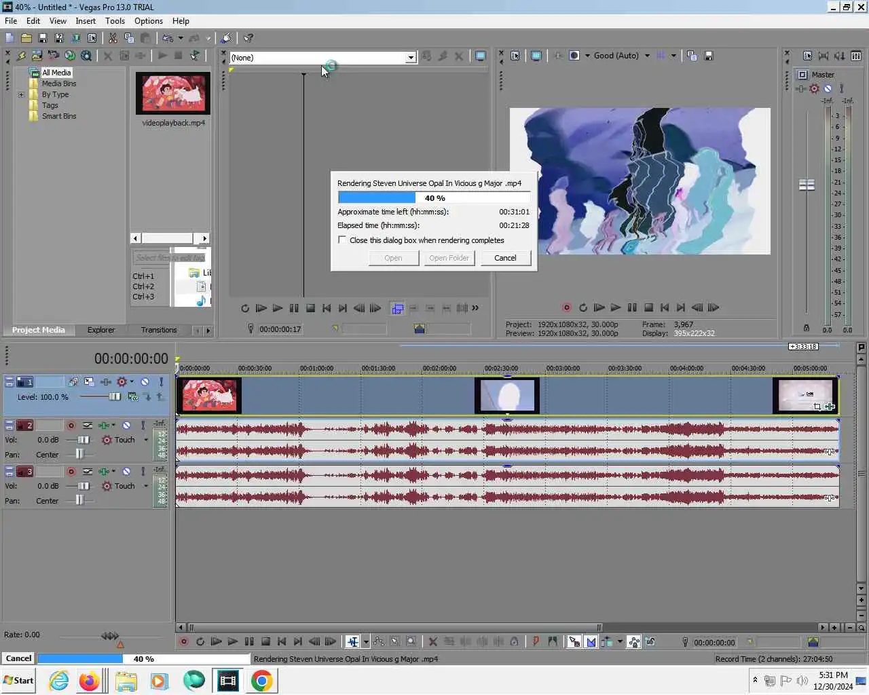This screenshot has height=695, width=869.
Task: Pause button under Video Preview
Action: (632, 307)
